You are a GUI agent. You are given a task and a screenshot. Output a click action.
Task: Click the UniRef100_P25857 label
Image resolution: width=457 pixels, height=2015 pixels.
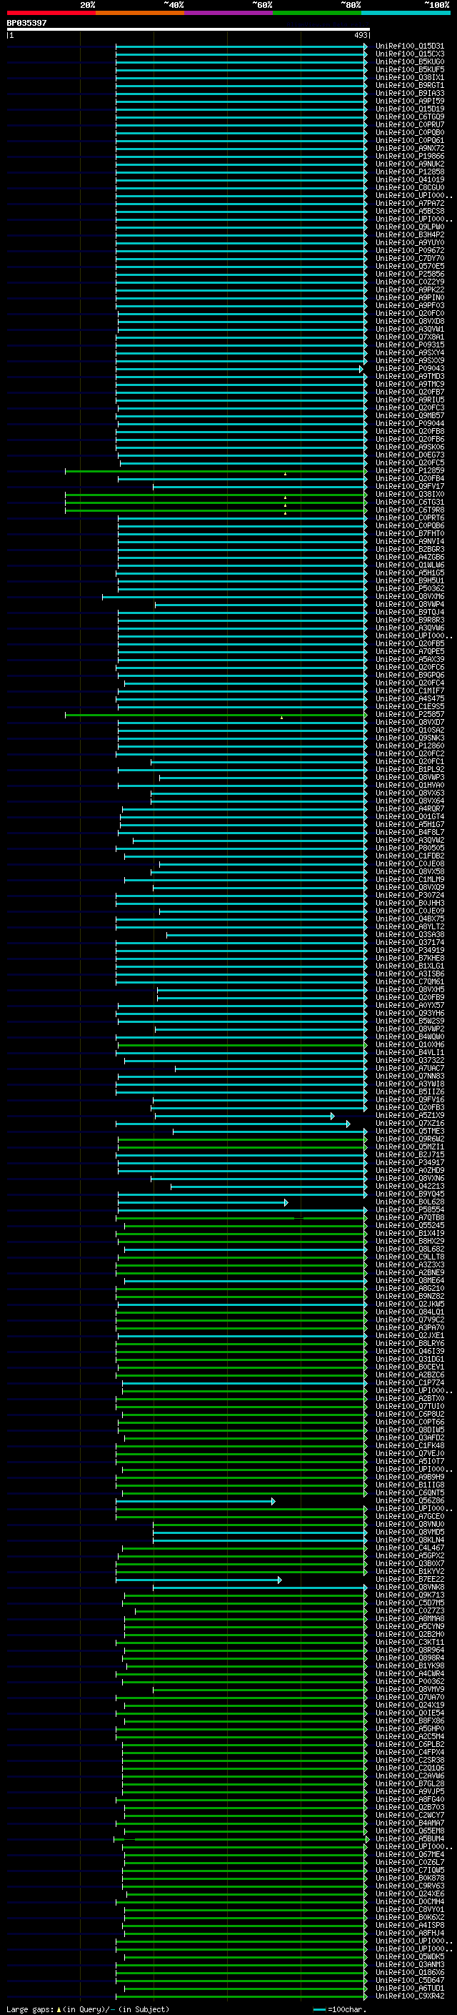click(409, 714)
